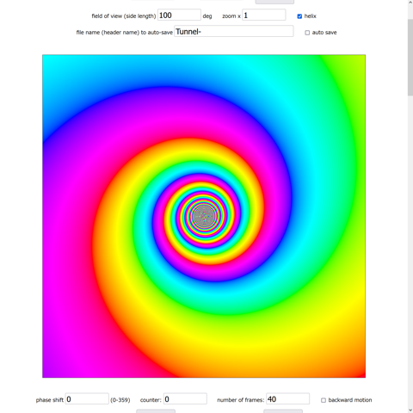Click the counter input field
The height and width of the screenshot is (413, 413).
tap(185, 398)
